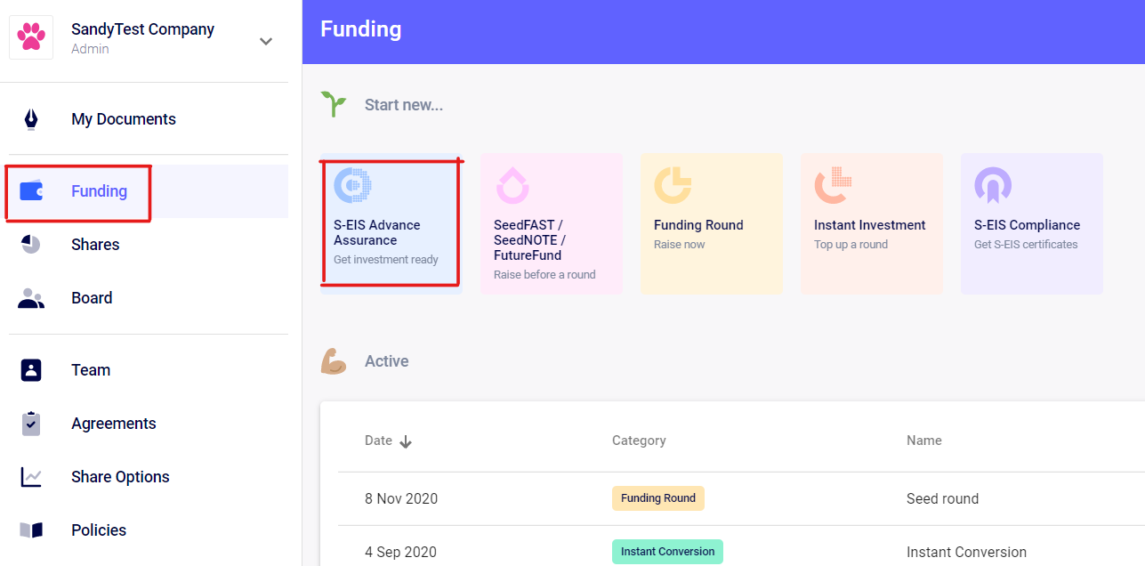Open the Agreements section
Screen dimensions: 1145x566
click(x=114, y=424)
